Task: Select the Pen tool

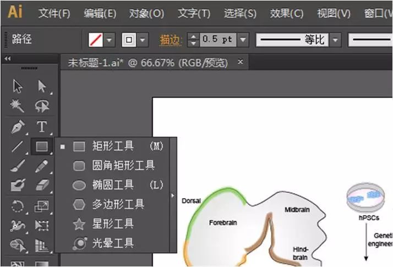Action: (18, 127)
